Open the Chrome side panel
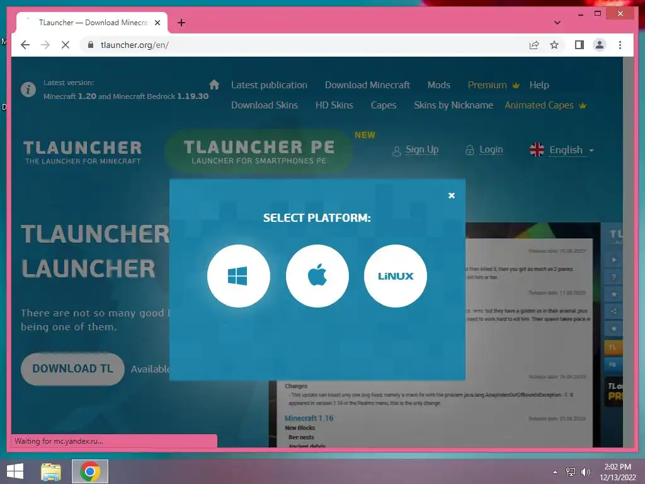This screenshot has width=645, height=484. [579, 45]
